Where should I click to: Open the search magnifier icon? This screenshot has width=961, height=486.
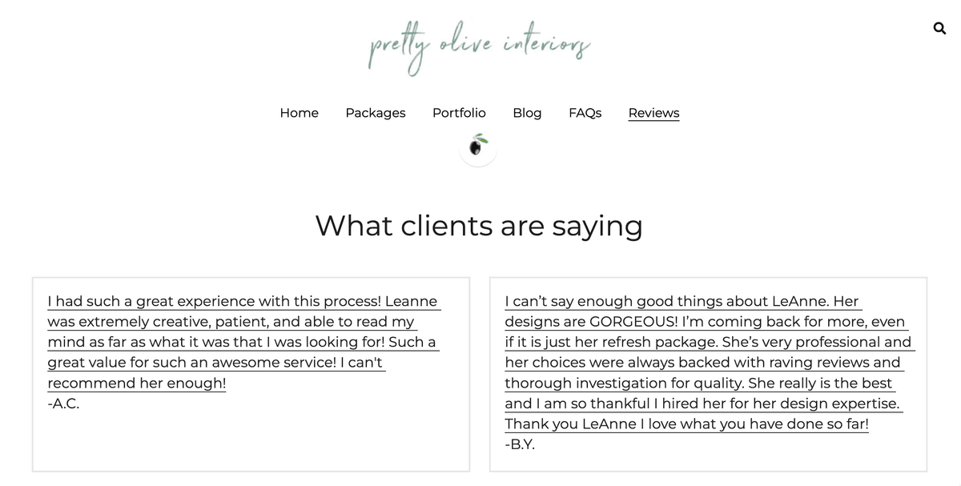939,29
